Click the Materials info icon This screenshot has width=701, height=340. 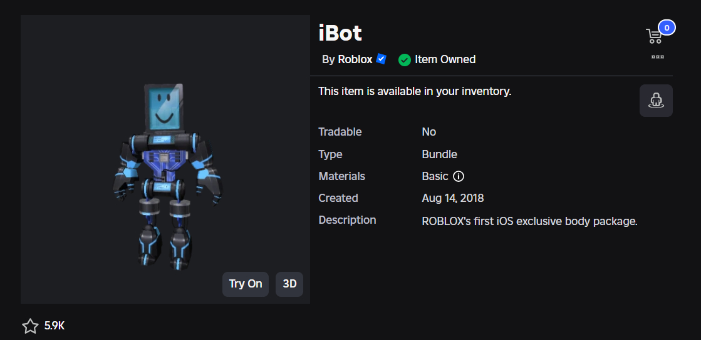(458, 176)
